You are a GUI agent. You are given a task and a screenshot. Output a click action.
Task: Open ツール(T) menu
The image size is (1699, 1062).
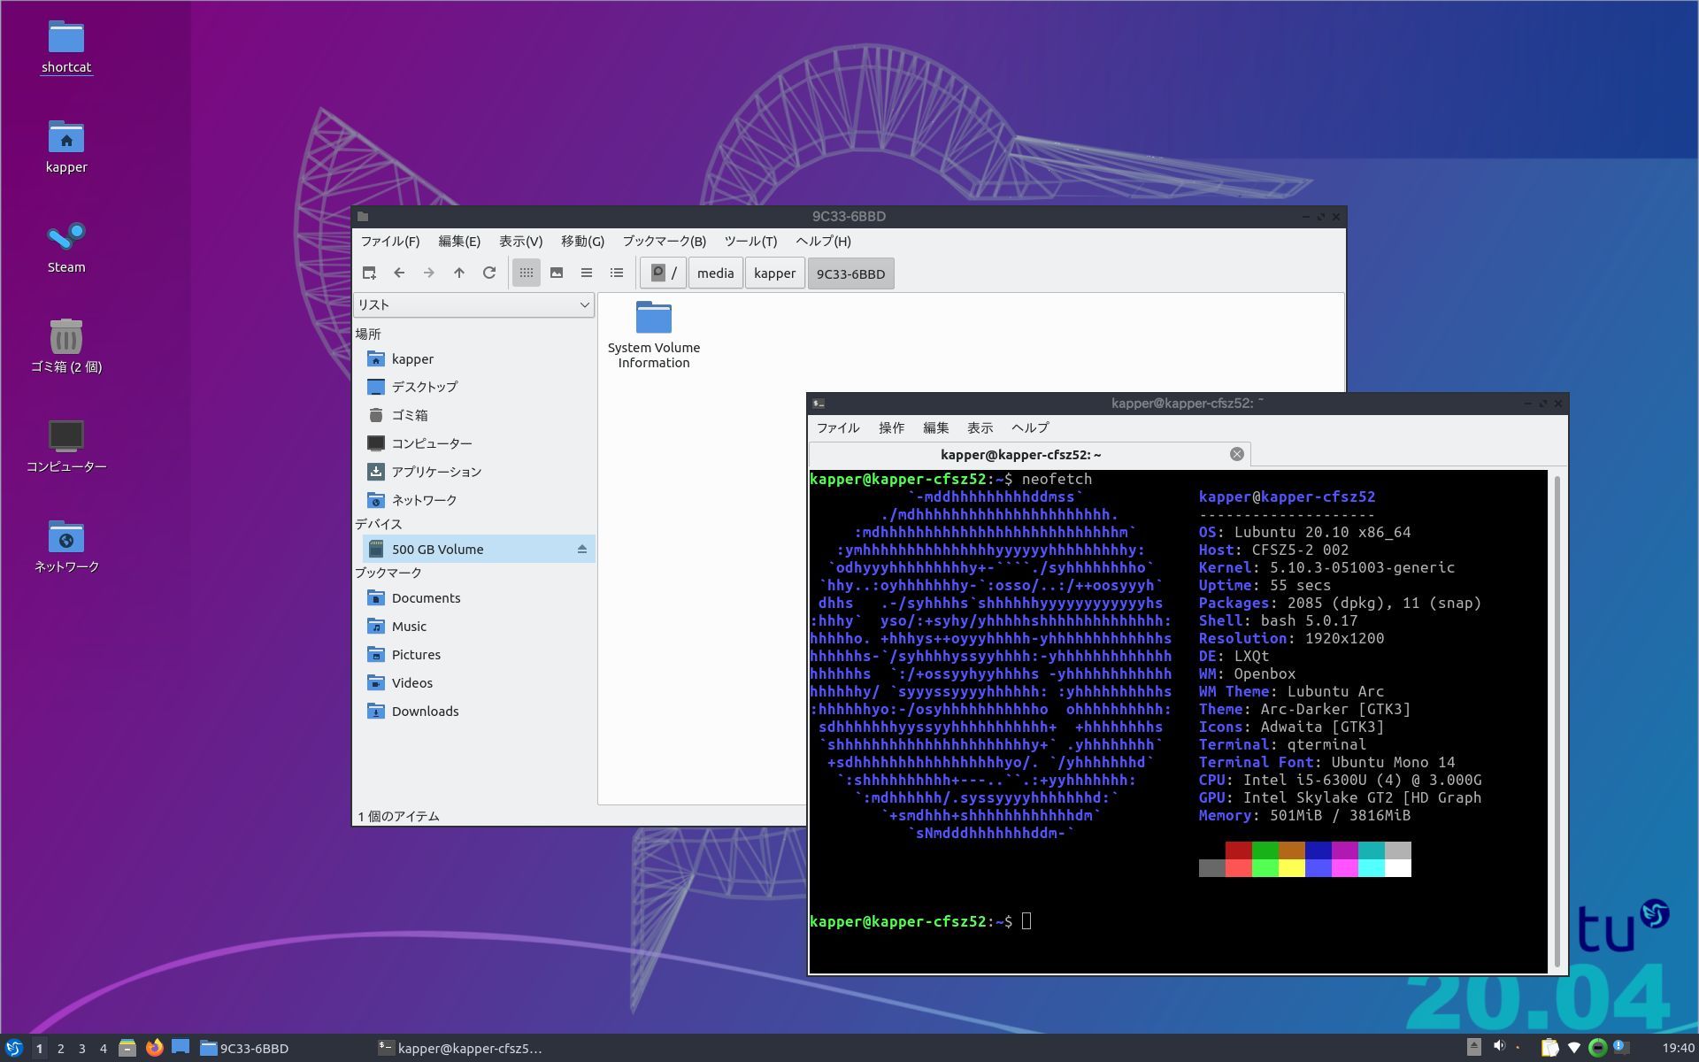tap(750, 241)
